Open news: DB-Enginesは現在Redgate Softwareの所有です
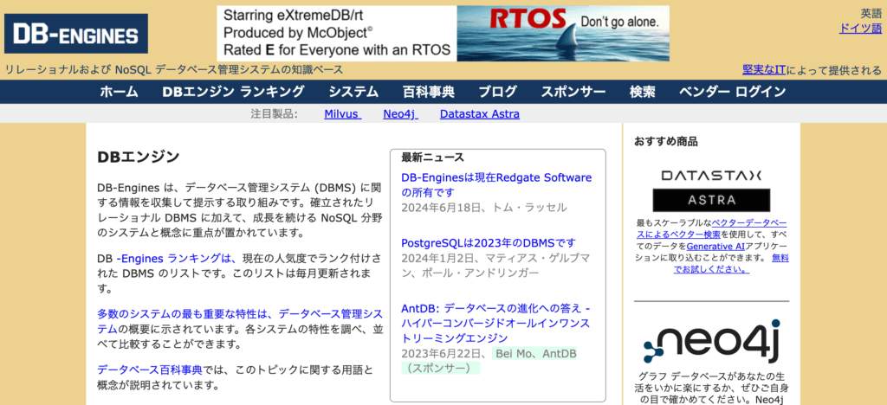Screen dimensions: 887x405 [496, 184]
